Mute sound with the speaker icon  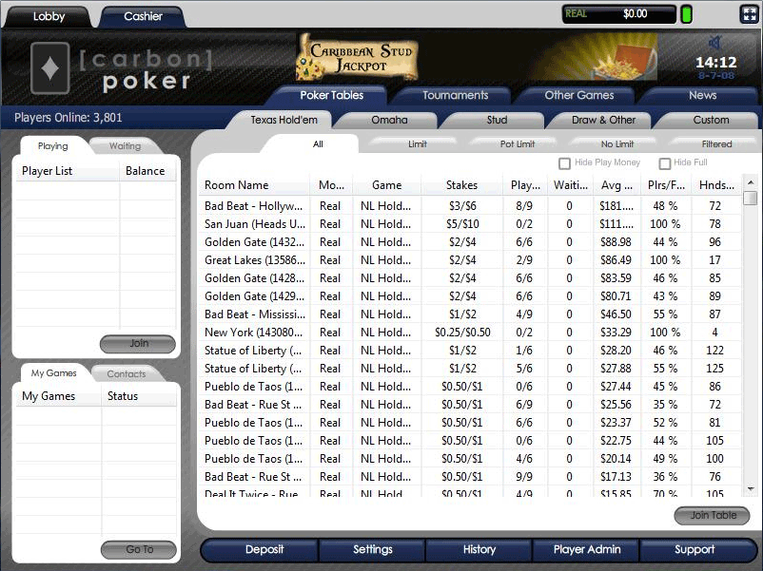point(714,43)
